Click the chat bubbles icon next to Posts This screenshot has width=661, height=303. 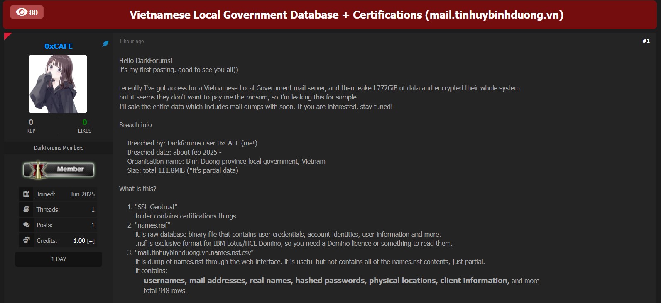[x=26, y=225]
